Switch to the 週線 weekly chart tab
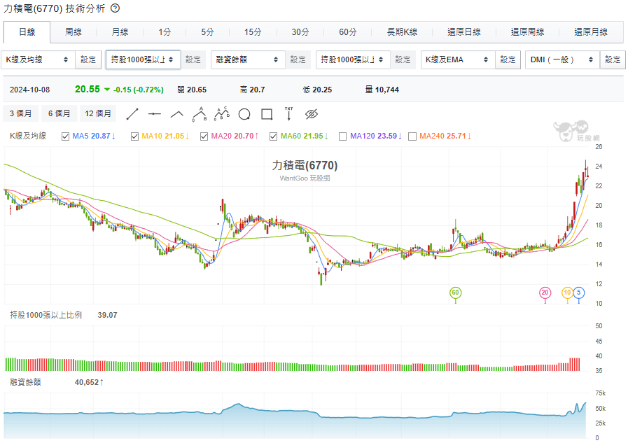628x443 pixels. click(x=72, y=32)
